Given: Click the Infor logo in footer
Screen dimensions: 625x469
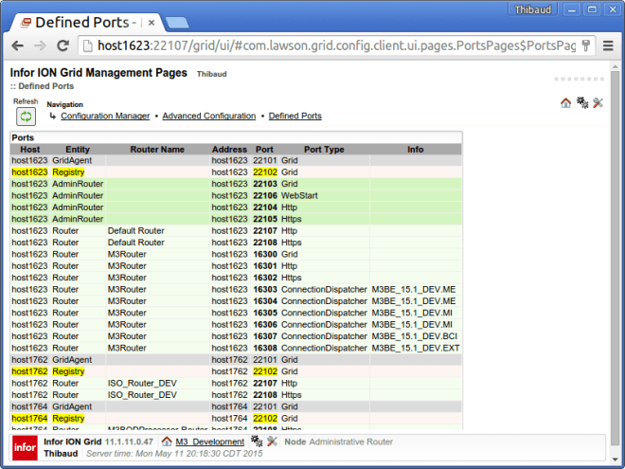Looking at the screenshot, I should coord(25,447).
